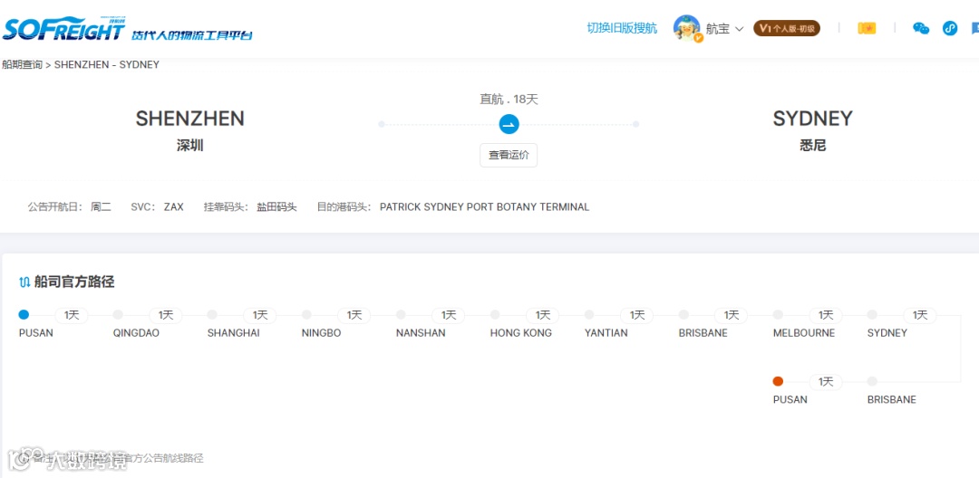
Task: Select the first-row BRISBANE route dot
Action: point(683,315)
